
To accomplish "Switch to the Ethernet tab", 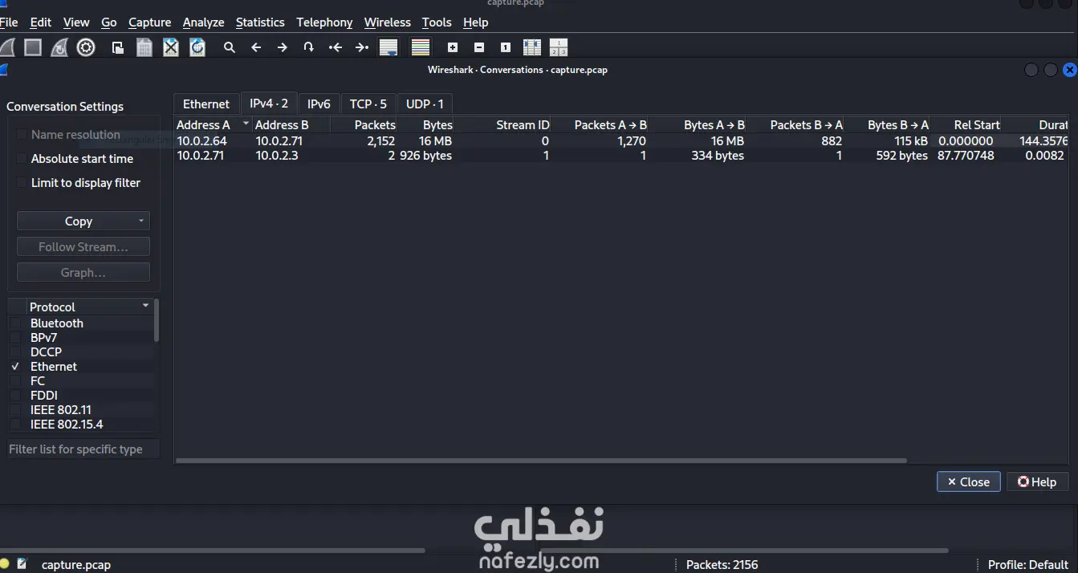I will pyautogui.click(x=206, y=104).
